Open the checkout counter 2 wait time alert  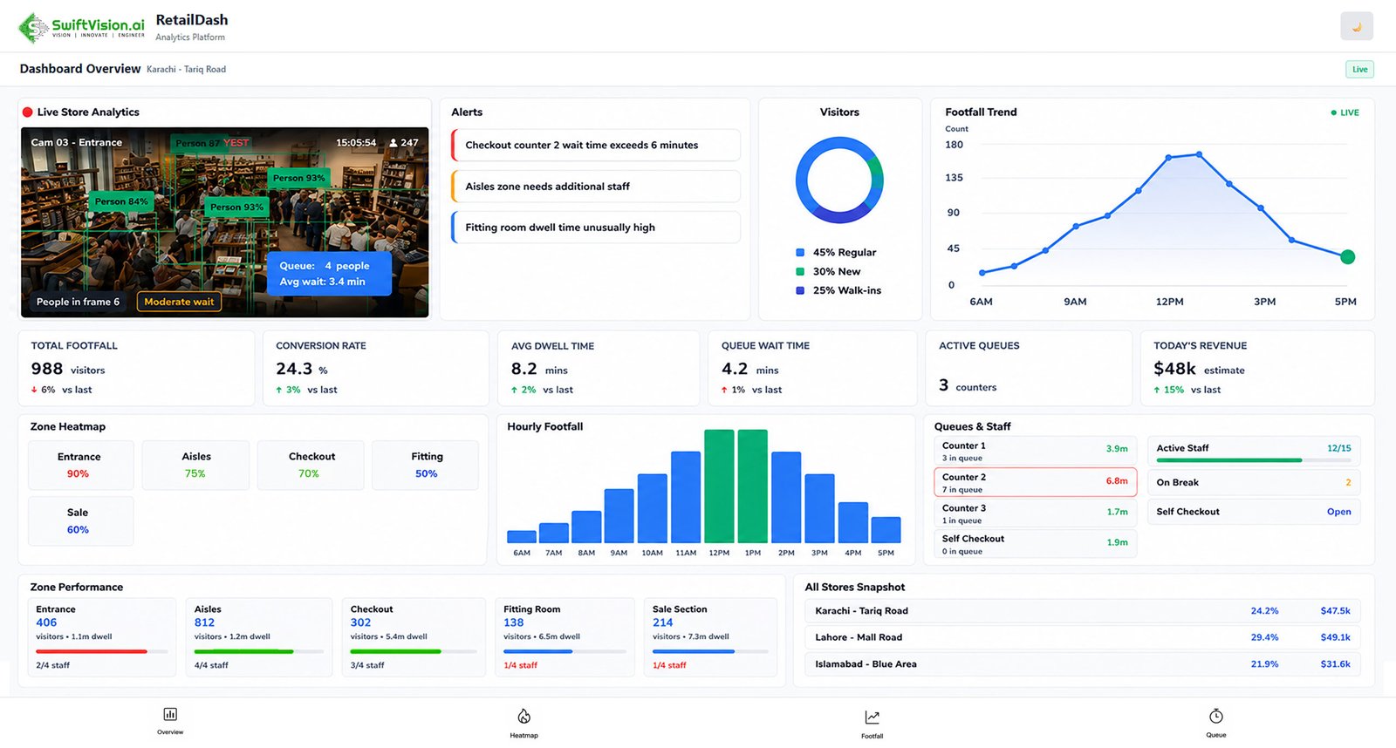tap(596, 146)
